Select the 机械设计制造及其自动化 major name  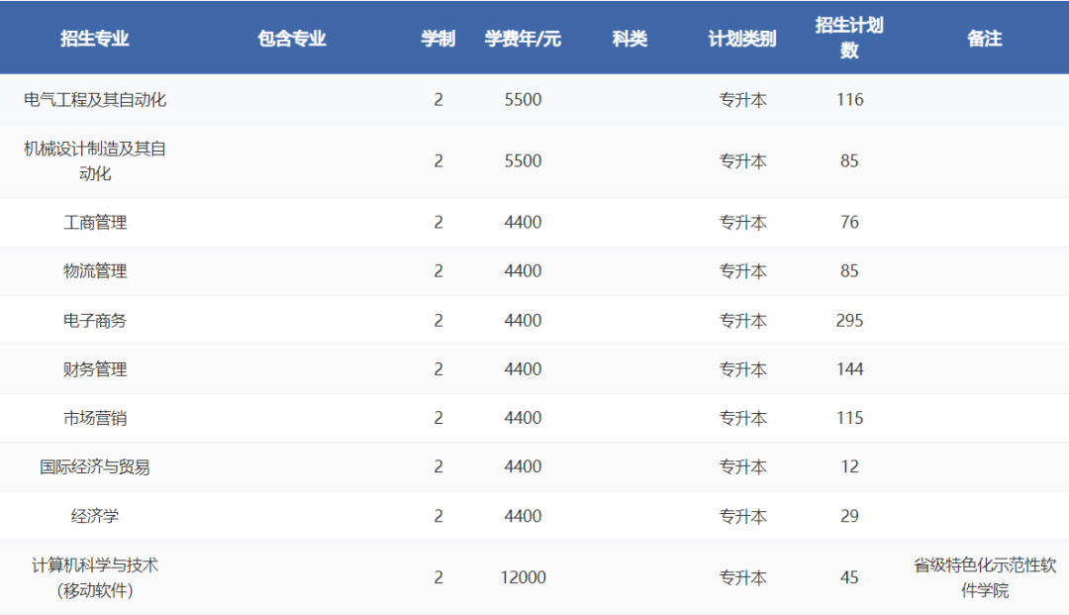95,160
